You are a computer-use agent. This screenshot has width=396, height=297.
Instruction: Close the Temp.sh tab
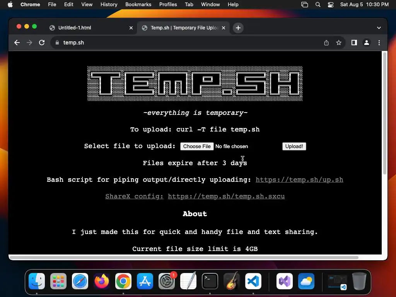click(x=224, y=28)
